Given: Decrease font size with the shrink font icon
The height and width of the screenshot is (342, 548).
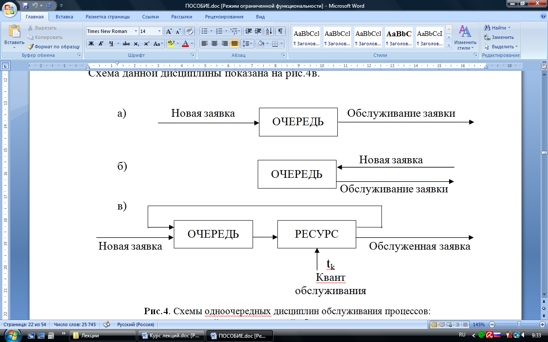Looking at the screenshot, I should pos(178,31).
